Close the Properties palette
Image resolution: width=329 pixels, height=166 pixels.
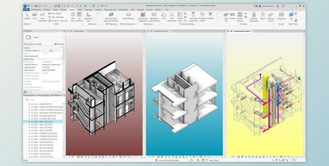click(x=64, y=31)
